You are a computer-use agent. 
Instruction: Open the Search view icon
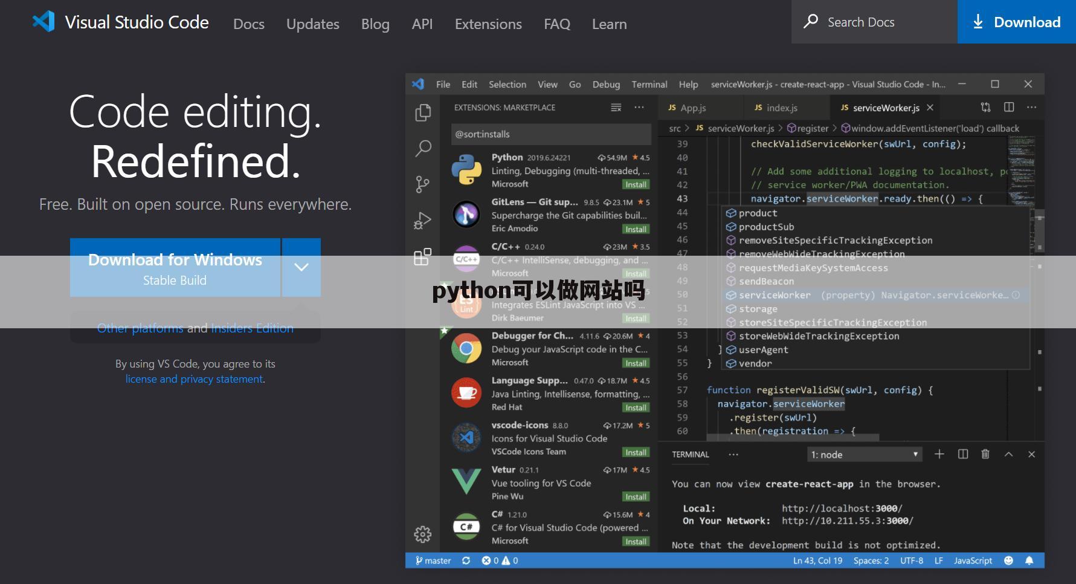[x=422, y=148]
